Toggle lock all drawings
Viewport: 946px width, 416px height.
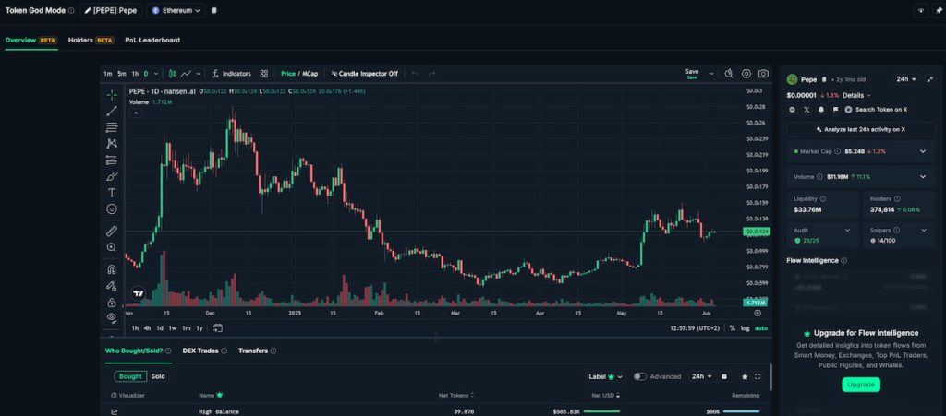[112, 303]
